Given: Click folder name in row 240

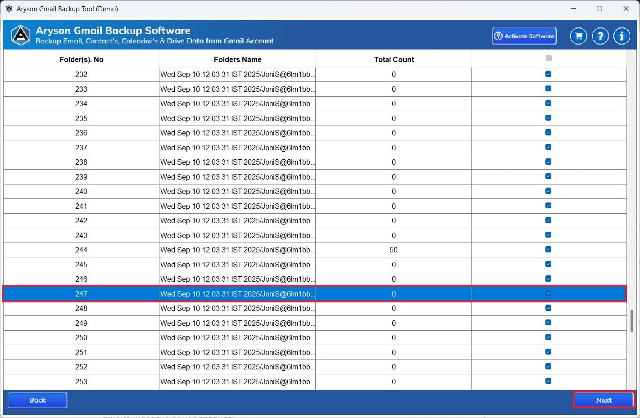Looking at the screenshot, I should (x=237, y=191).
